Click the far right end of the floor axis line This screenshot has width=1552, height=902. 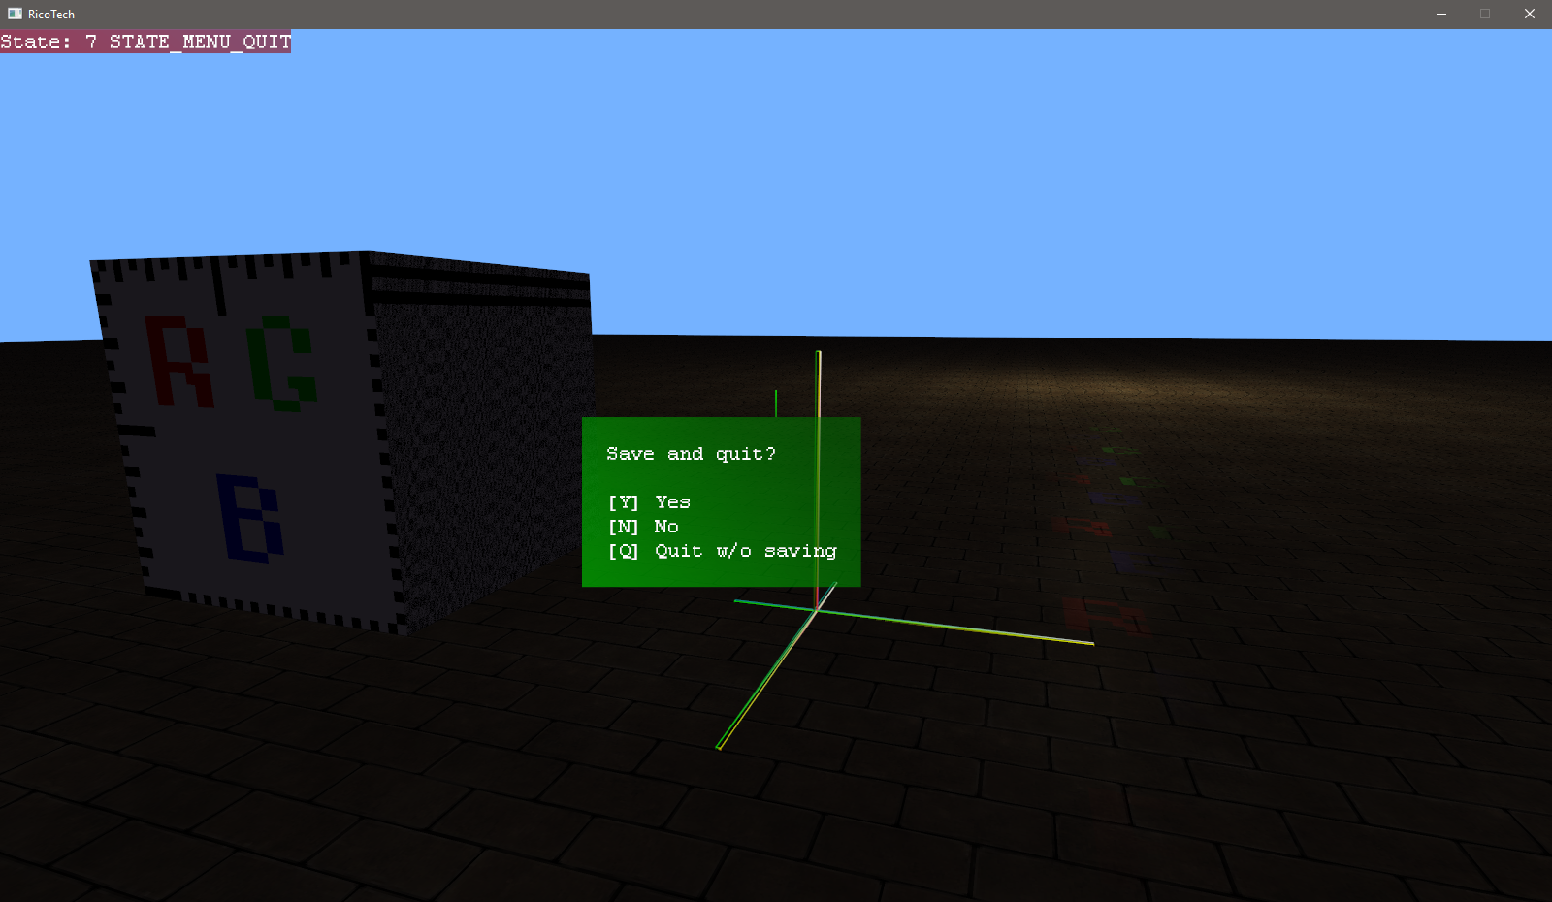point(1091,642)
